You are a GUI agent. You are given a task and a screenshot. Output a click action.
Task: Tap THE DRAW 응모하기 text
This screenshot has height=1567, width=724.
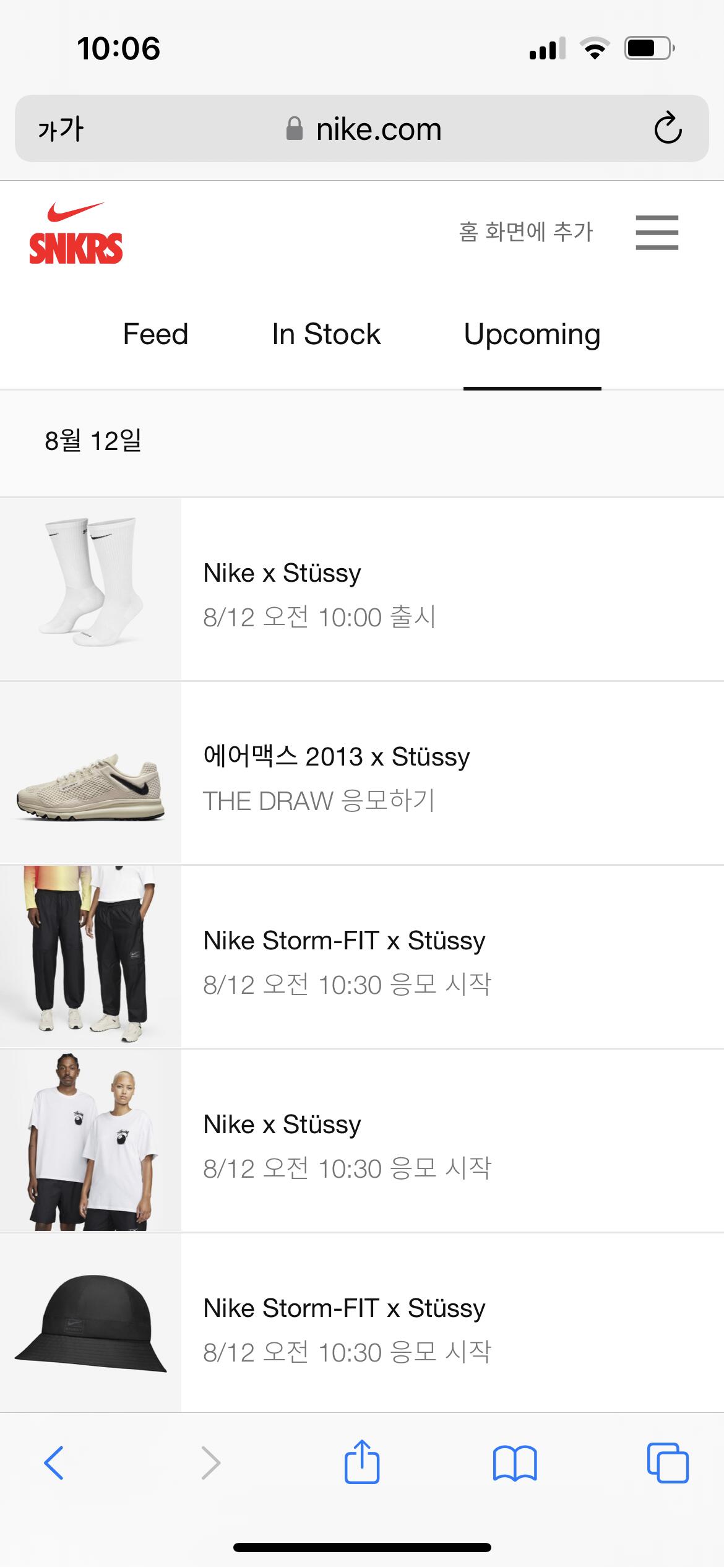[319, 801]
